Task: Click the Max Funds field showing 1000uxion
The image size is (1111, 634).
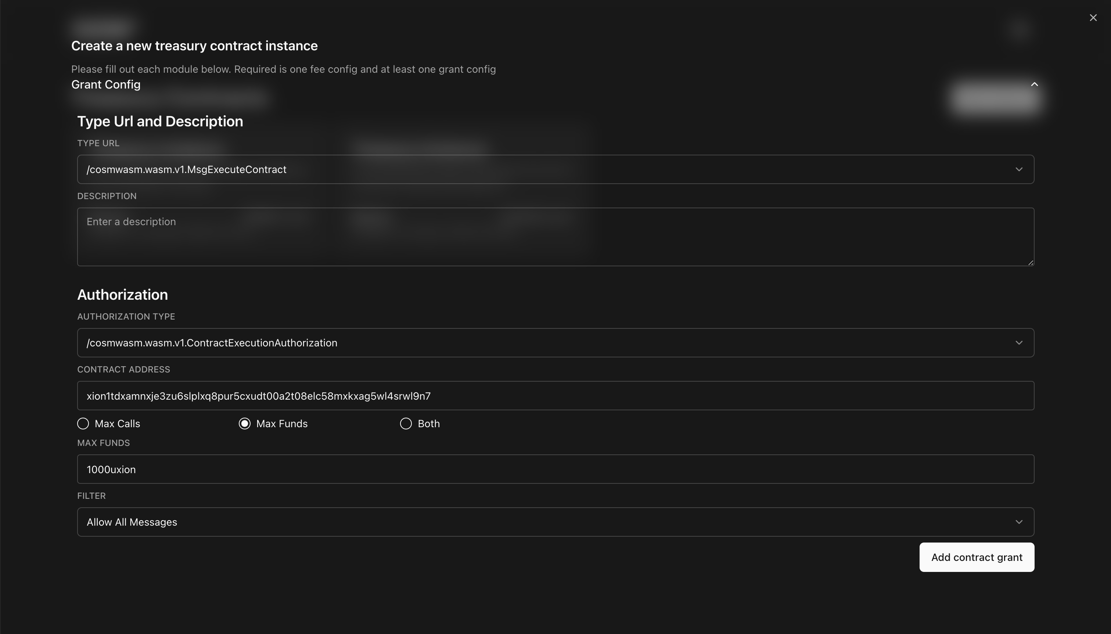Action: pos(555,469)
